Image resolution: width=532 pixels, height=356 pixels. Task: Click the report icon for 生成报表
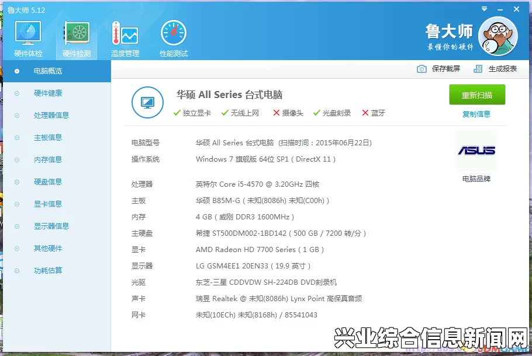(x=478, y=69)
